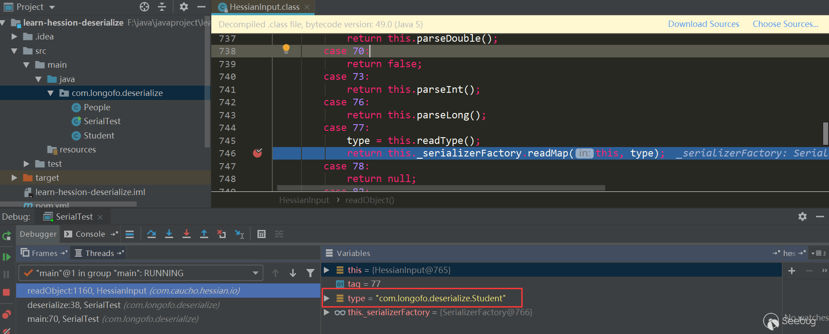The height and width of the screenshot is (334, 829).
Task: Click the Locate/Scroll from Source target icon
Action: point(144,7)
